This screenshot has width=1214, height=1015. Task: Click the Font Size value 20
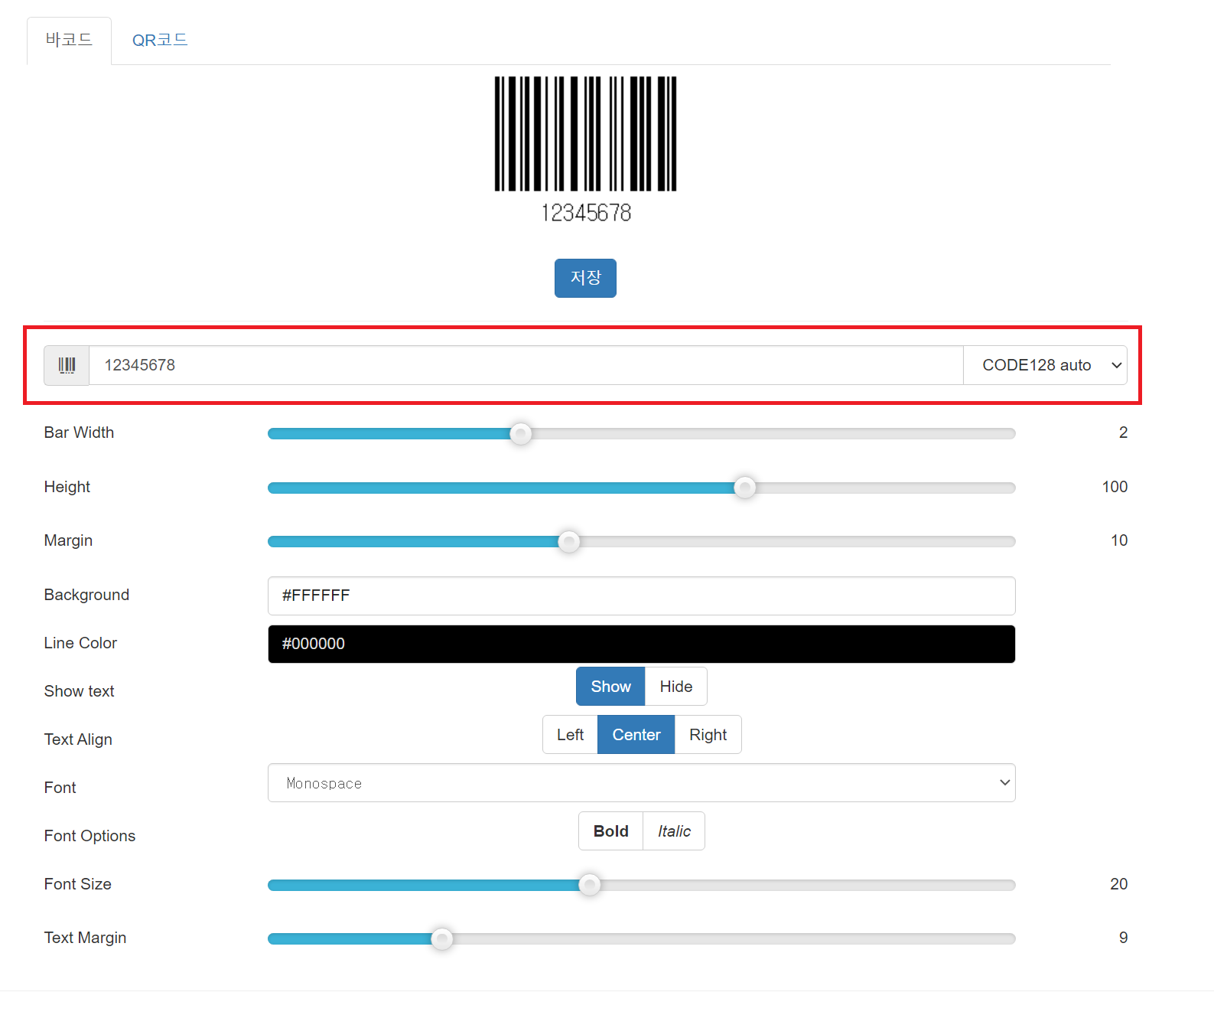coord(1118,884)
